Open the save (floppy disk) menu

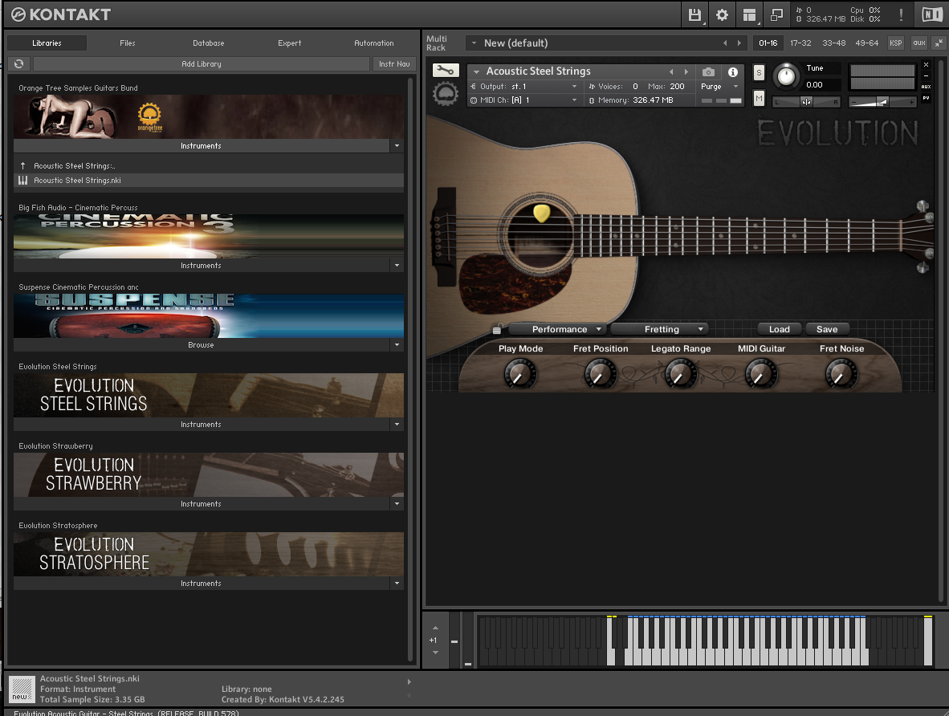[x=694, y=14]
